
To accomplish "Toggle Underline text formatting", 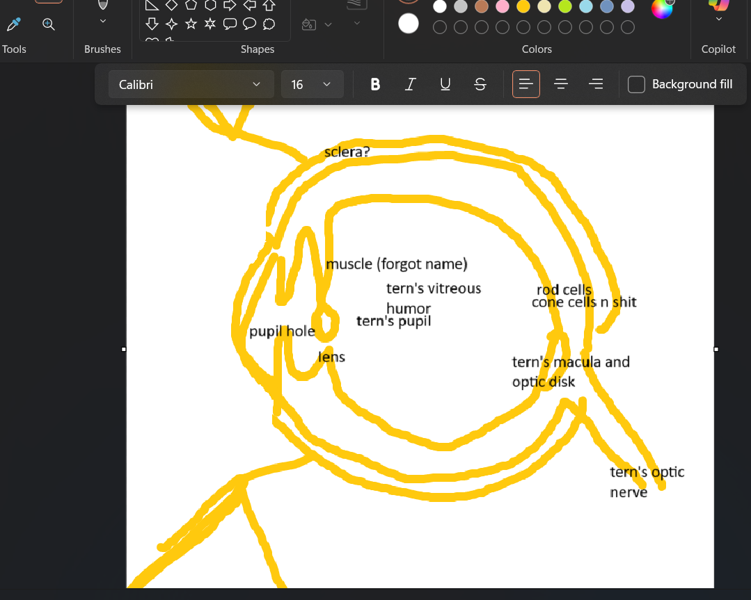I will (445, 84).
